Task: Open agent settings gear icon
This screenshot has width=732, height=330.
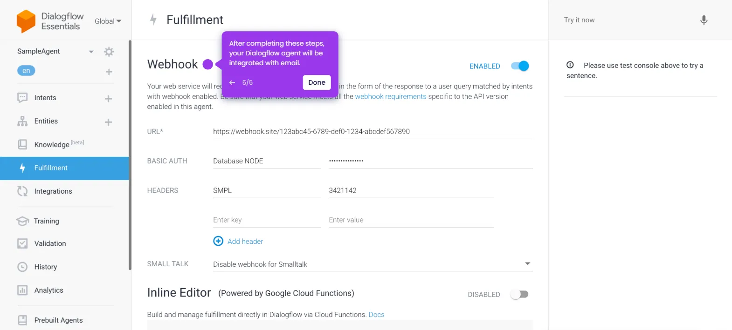Action: [x=109, y=52]
